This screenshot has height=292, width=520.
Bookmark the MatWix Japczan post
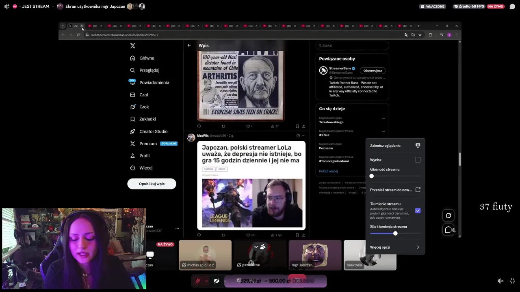click(297, 235)
